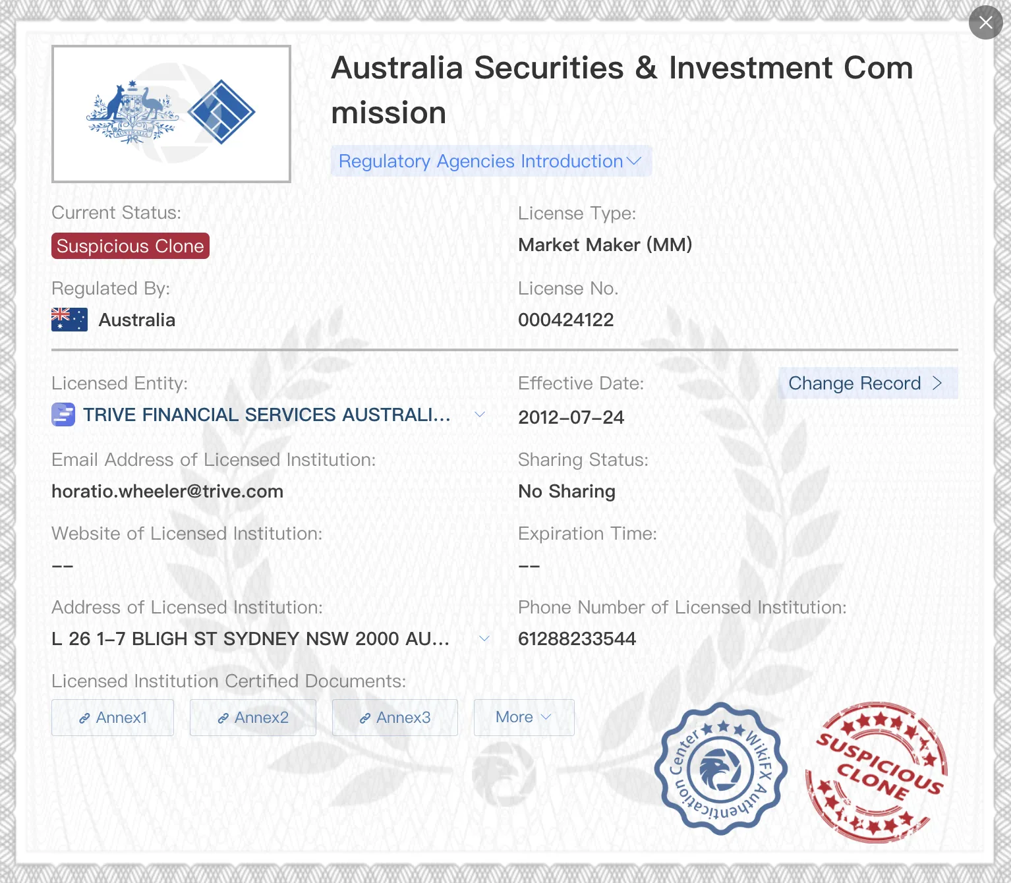Click the Trive broker logo icon
The image size is (1011, 883).
(x=63, y=414)
